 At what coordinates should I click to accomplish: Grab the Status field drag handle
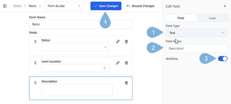35,41
